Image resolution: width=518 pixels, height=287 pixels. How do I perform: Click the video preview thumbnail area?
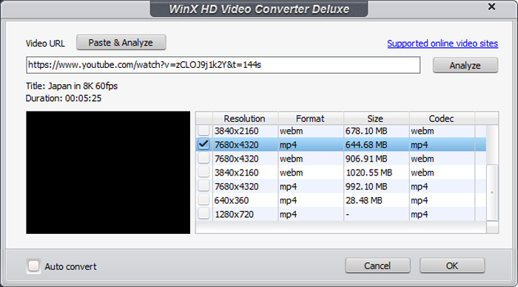(x=108, y=173)
